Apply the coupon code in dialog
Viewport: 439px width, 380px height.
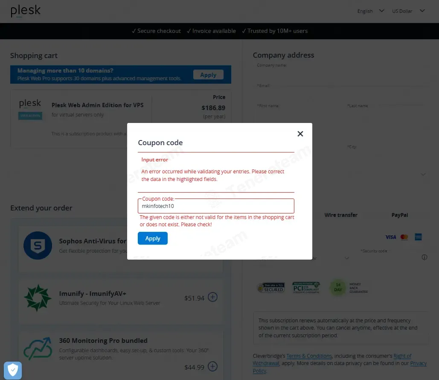[153, 238]
